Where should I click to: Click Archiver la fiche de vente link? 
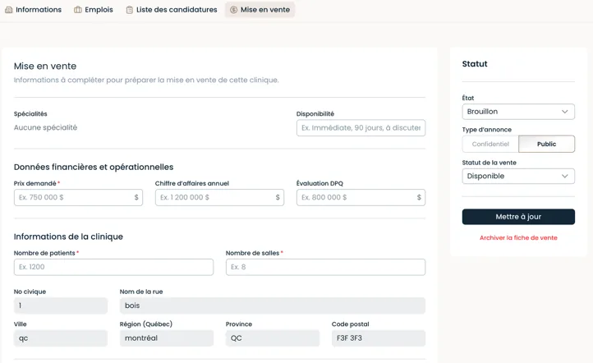518,238
